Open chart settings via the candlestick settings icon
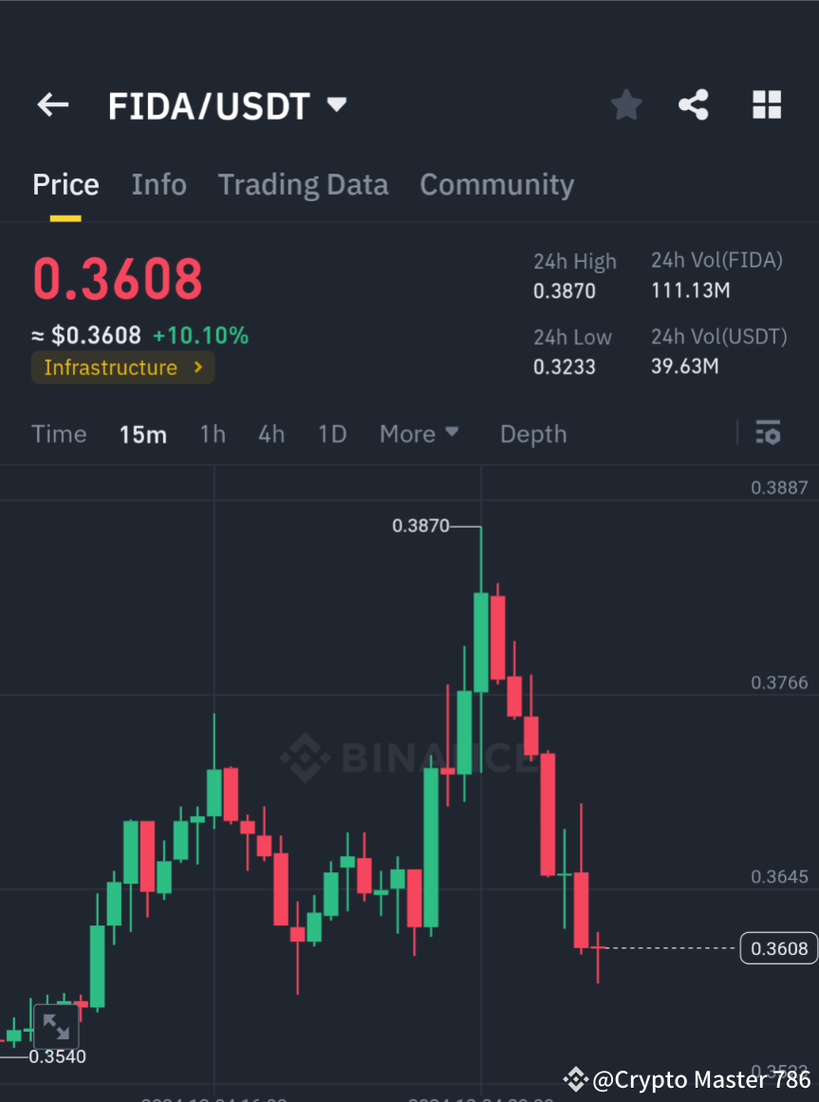This screenshot has height=1102, width=819. coord(768,434)
